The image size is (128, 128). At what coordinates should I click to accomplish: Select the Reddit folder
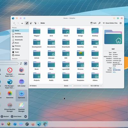coord(66,77)
